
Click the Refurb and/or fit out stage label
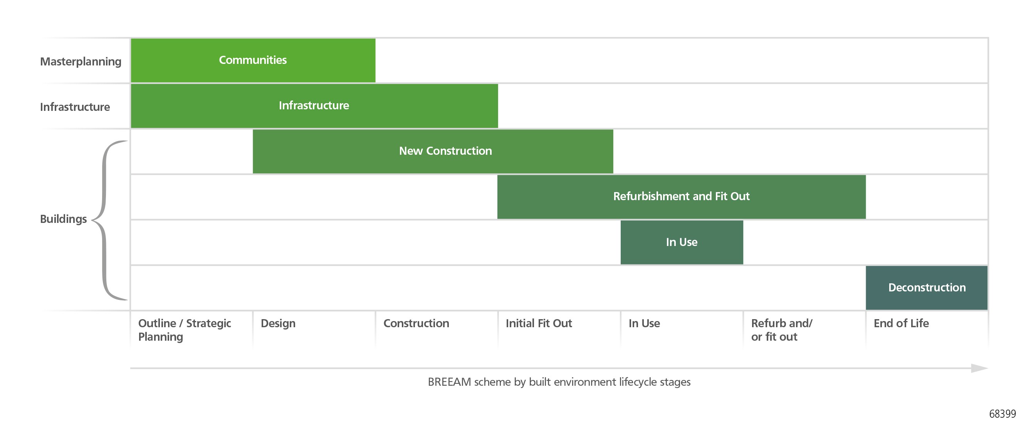[x=781, y=330]
